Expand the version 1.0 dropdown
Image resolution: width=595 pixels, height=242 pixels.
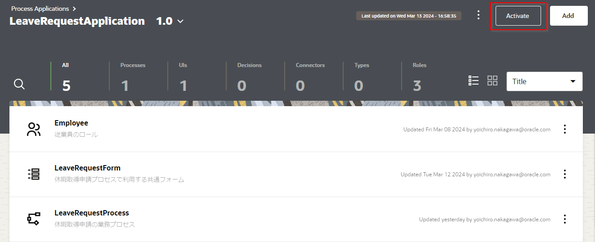[x=180, y=21]
